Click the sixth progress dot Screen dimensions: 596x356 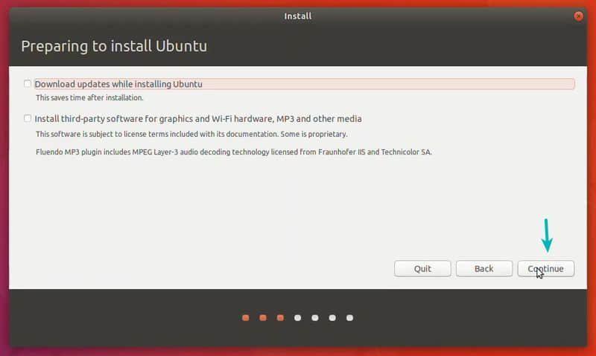click(332, 318)
